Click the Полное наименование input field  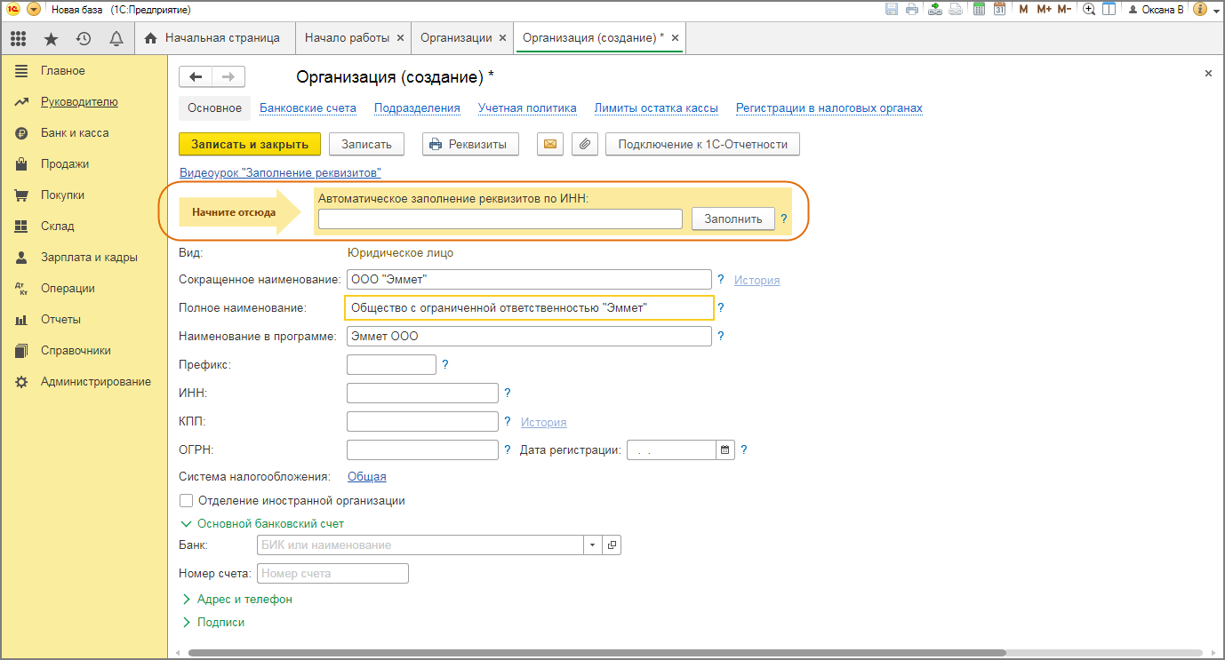pos(530,307)
